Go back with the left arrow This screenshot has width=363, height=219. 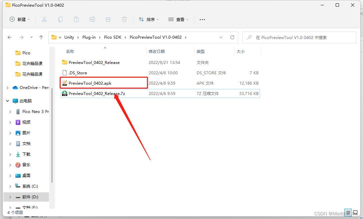click(x=10, y=37)
